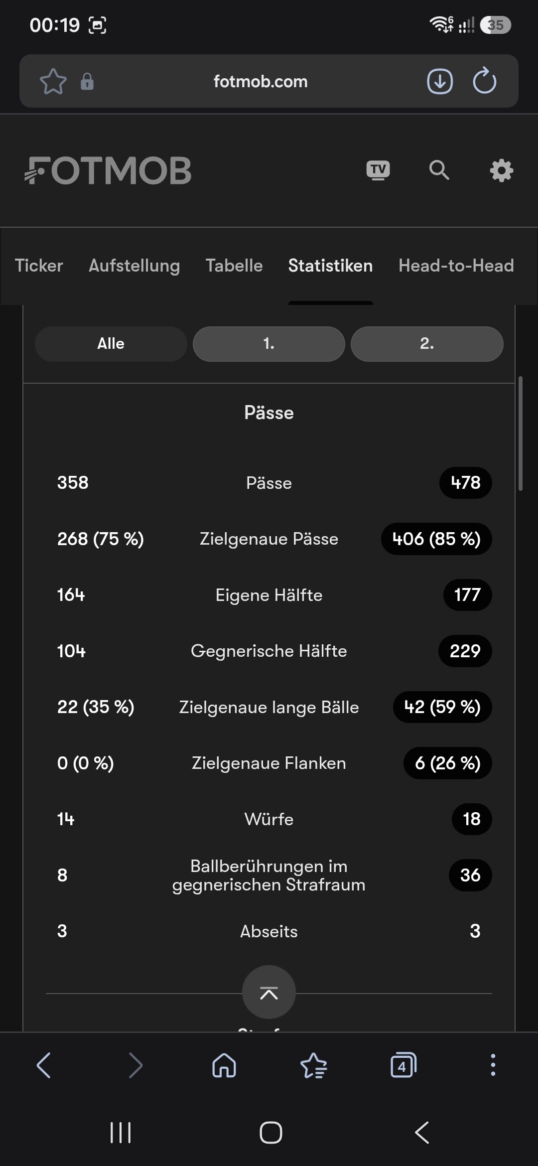
Task: Open the Tabelle tab
Action: pyautogui.click(x=234, y=266)
